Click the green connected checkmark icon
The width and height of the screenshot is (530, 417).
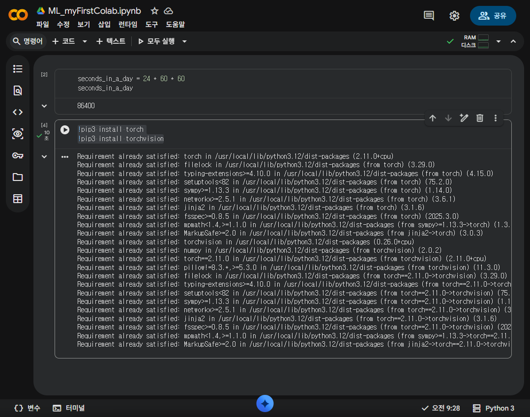click(x=450, y=41)
